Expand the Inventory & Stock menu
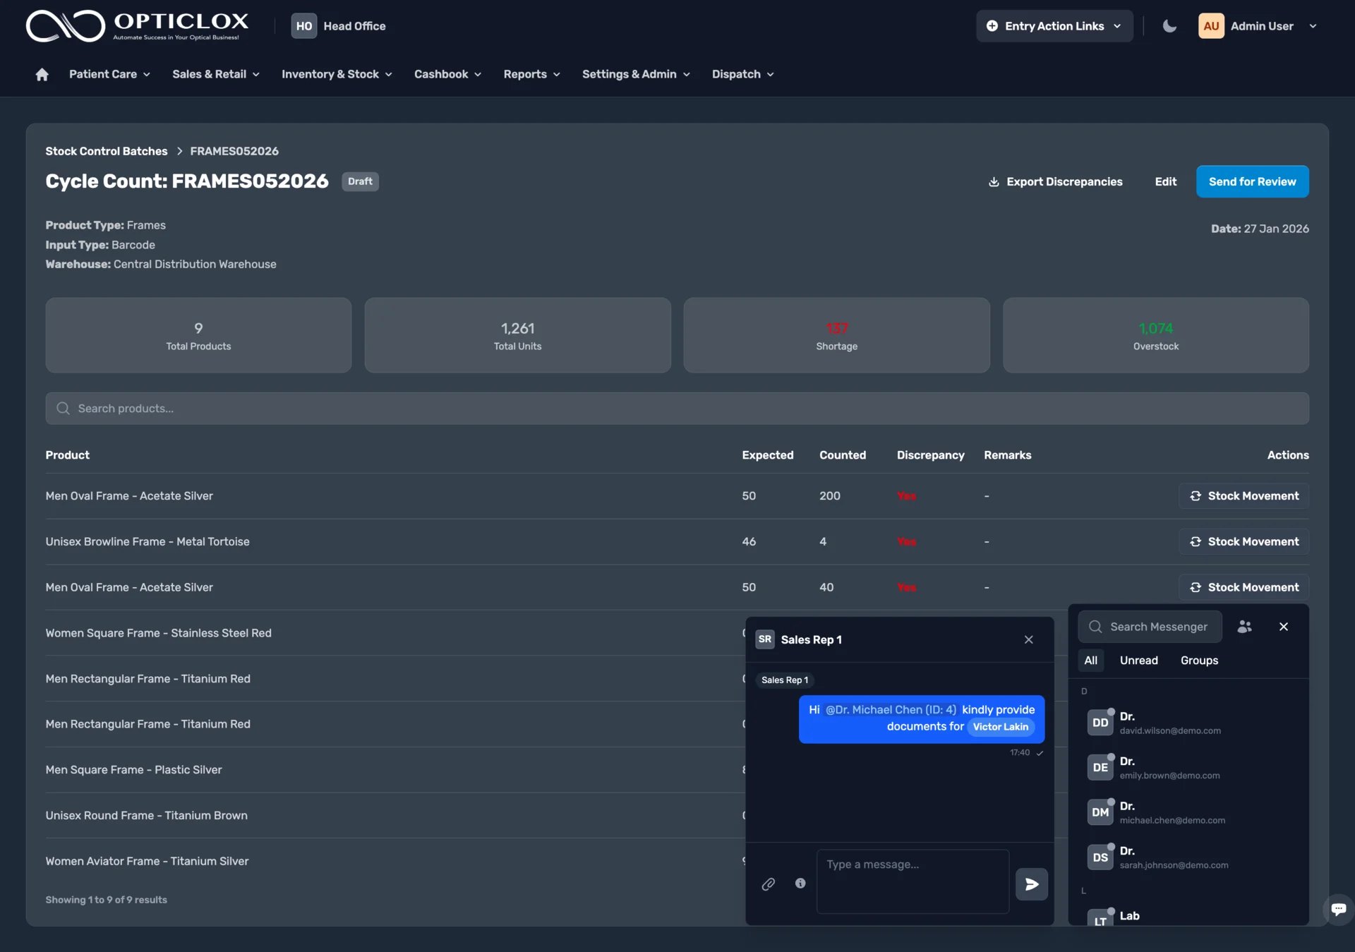Viewport: 1355px width, 952px height. [x=337, y=74]
